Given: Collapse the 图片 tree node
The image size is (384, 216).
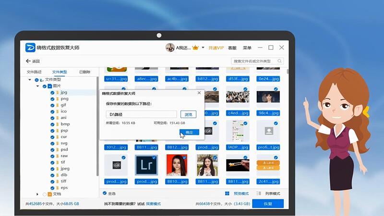Looking at the screenshot, I should coord(37,86).
